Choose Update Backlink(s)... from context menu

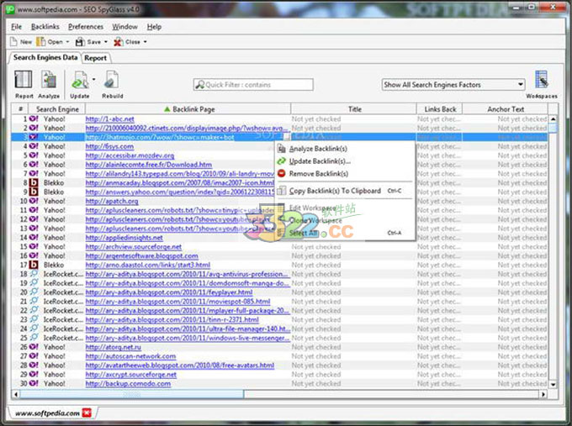pos(320,161)
